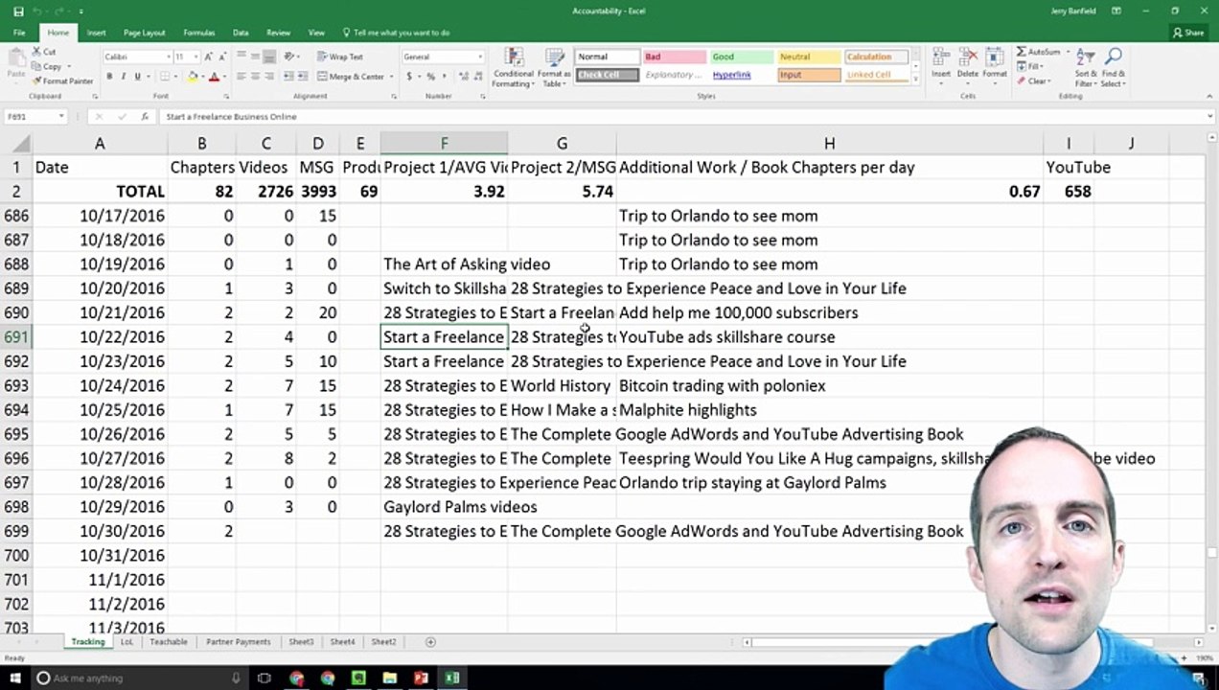Click Merge & Center
The height and width of the screenshot is (690, 1219).
351,77
